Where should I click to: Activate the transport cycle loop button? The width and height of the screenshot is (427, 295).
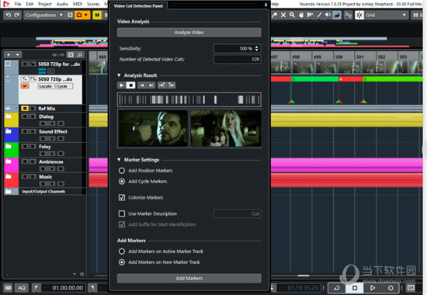(337, 288)
